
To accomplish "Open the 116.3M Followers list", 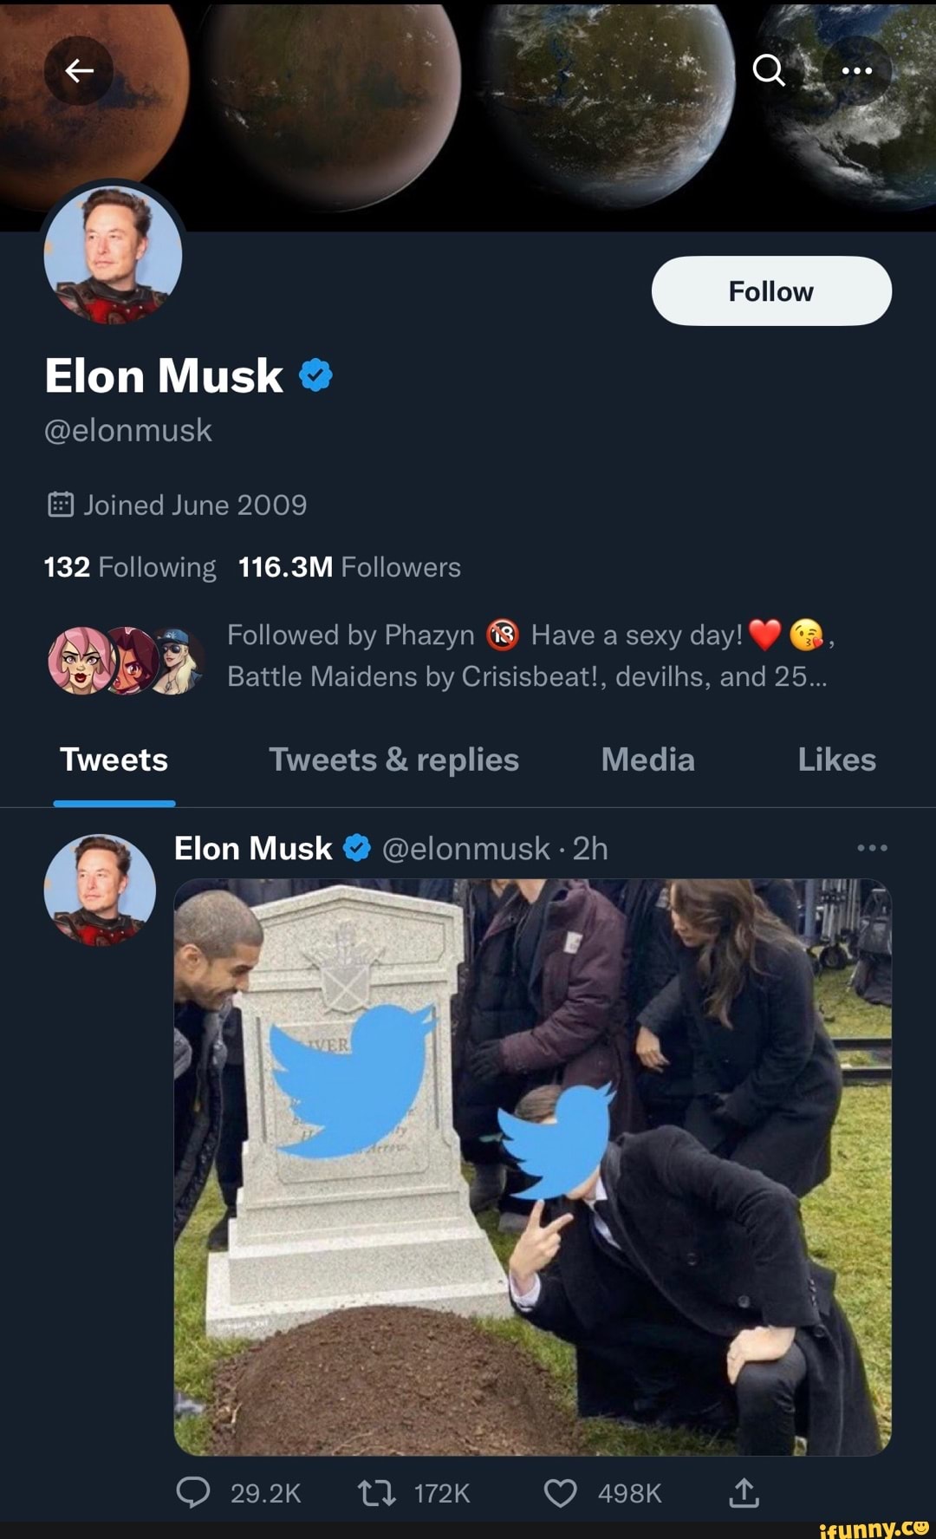I will click(x=348, y=566).
